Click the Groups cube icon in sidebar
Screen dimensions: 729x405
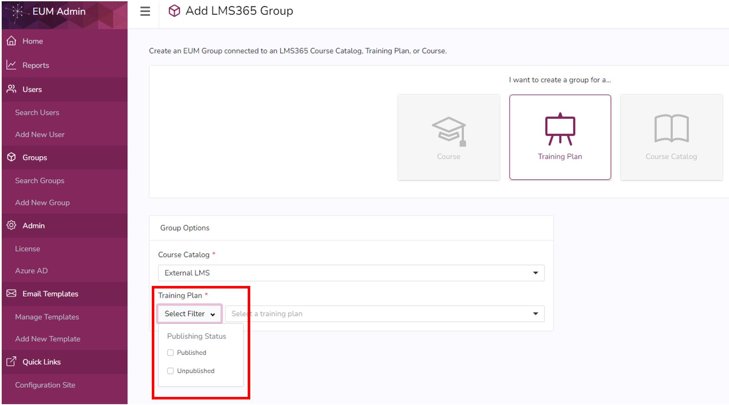coord(12,157)
